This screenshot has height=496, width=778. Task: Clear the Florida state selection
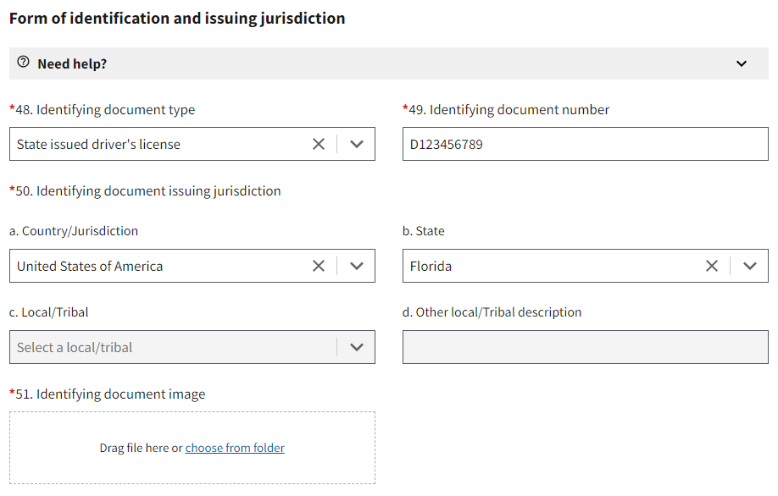point(712,266)
